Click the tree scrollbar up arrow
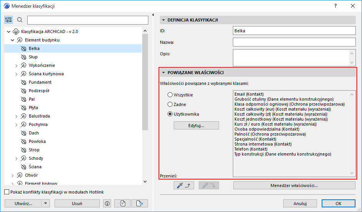Viewport: 362px width, 212px height. pos(145,31)
